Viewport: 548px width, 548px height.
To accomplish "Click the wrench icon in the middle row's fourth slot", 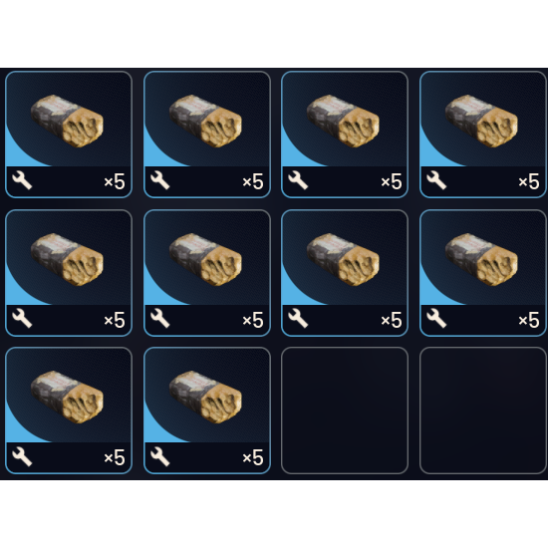I will tap(436, 319).
